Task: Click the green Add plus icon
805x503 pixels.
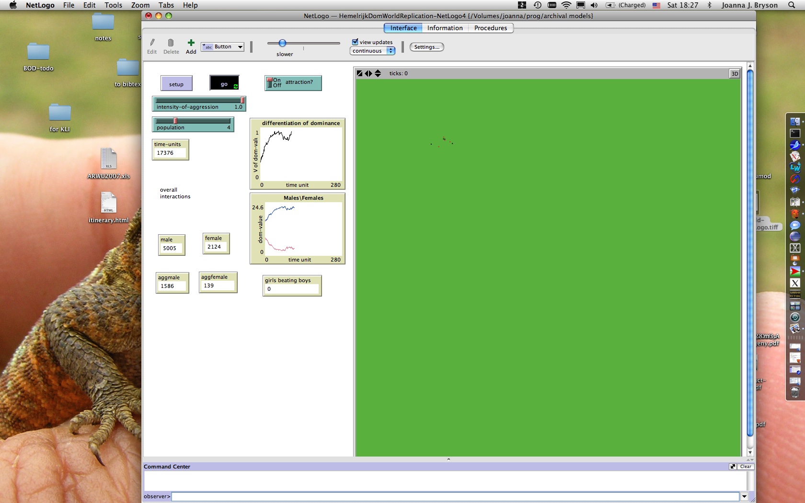Action: (x=191, y=43)
